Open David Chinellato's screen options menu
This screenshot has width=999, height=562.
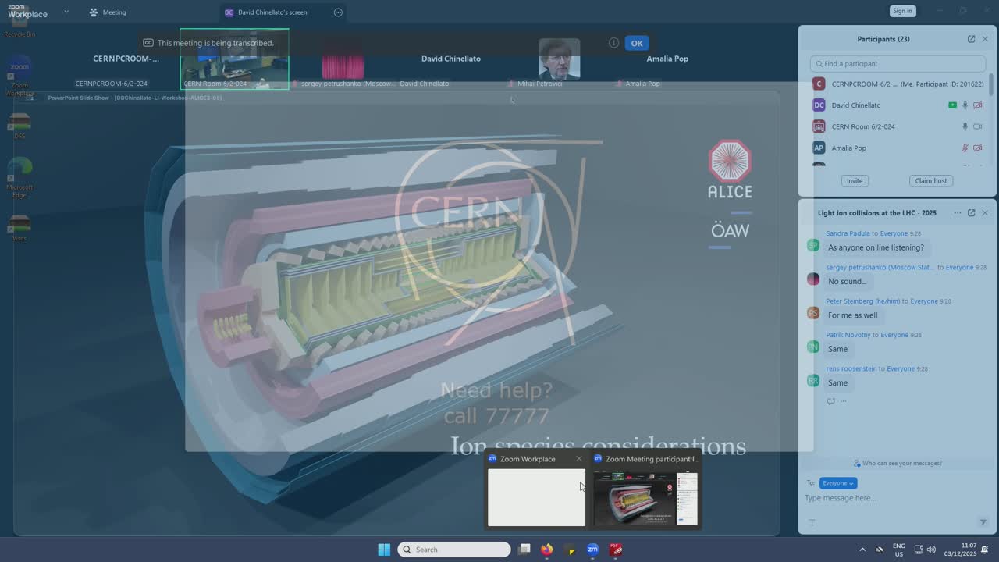pos(338,12)
